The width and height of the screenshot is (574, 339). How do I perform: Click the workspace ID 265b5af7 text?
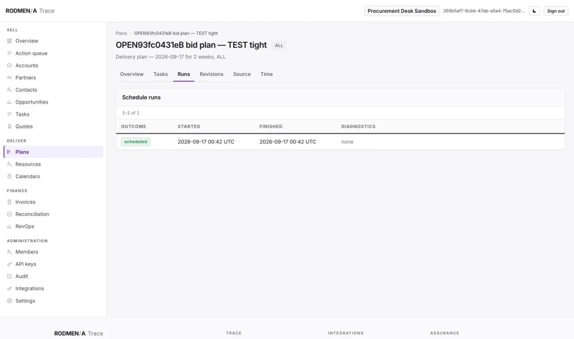pyautogui.click(x=484, y=11)
